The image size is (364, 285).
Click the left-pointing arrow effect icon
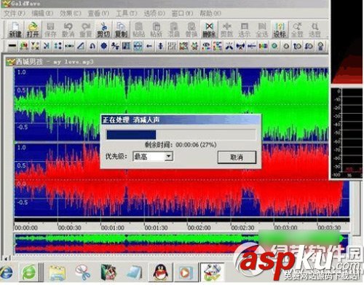point(149,46)
